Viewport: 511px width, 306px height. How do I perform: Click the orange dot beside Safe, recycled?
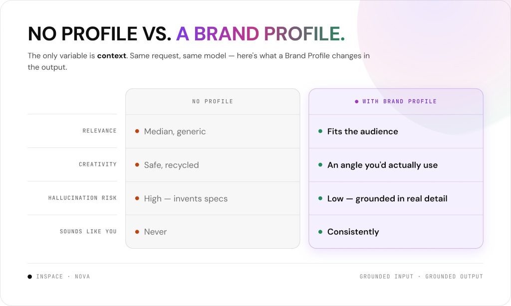coord(137,165)
